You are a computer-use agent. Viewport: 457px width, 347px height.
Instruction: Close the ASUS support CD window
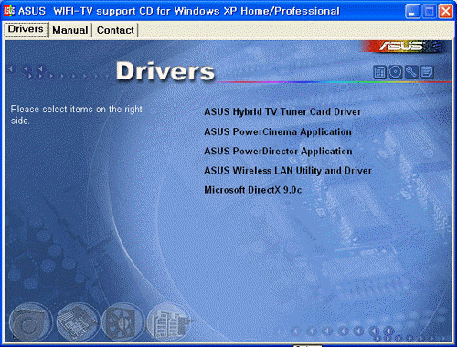tap(445, 12)
